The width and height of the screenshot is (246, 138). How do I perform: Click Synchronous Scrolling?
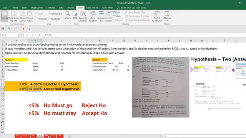[137, 16]
